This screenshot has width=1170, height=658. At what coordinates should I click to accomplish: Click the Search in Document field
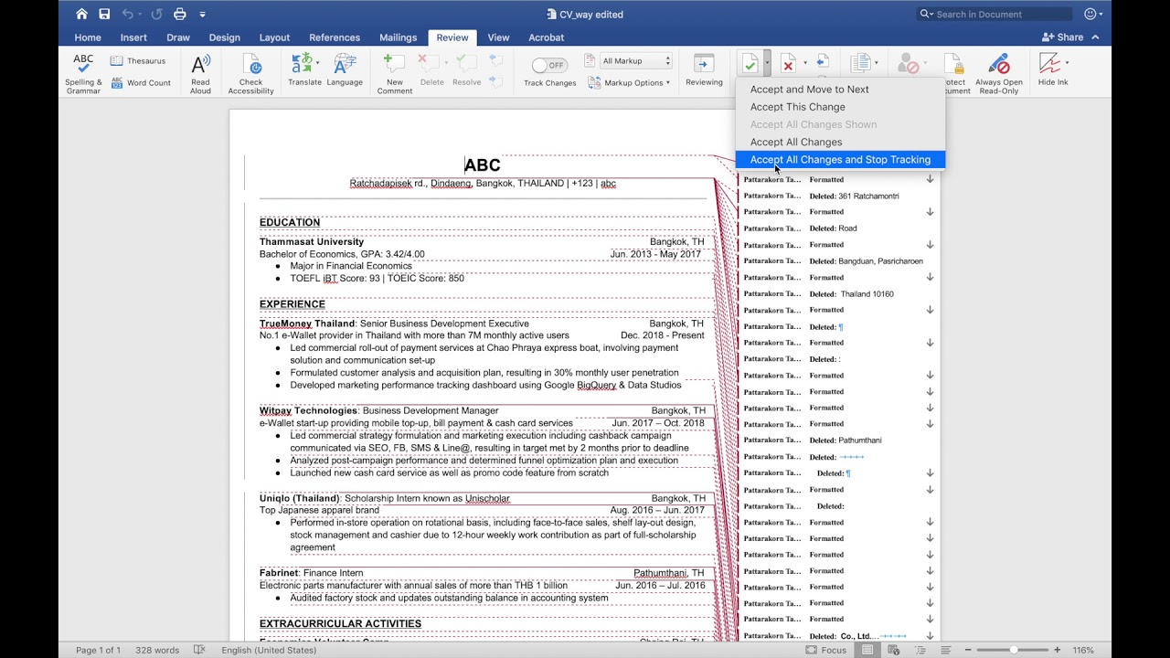pyautogui.click(x=994, y=14)
